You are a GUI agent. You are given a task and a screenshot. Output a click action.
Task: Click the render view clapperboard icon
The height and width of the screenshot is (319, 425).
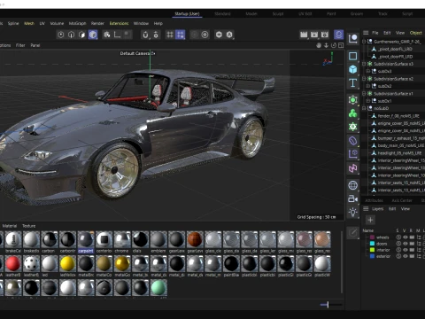tap(304, 35)
